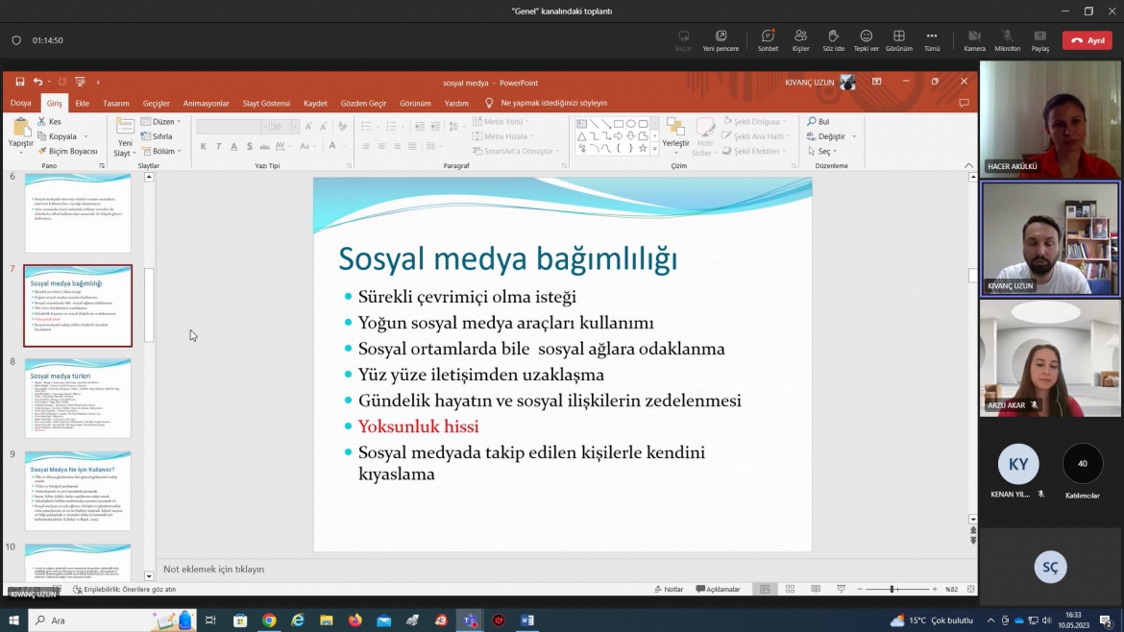The image size is (1124, 632).
Task: Leave meeting with Ayrıl button
Action: tap(1087, 40)
